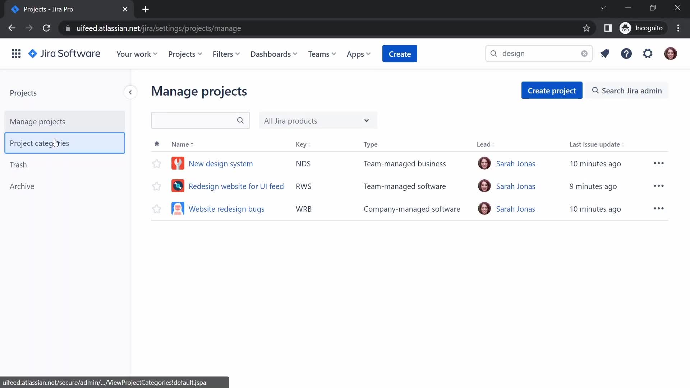The width and height of the screenshot is (690, 388).
Task: Sort by the starred column header
Action: (157, 144)
